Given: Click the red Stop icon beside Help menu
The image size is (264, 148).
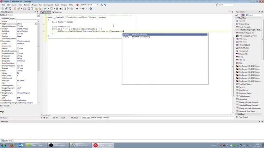Looking at the screenshot, I should [x=78, y=5].
